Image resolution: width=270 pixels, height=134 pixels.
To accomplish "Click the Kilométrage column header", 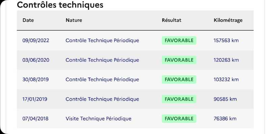I will [x=228, y=20].
